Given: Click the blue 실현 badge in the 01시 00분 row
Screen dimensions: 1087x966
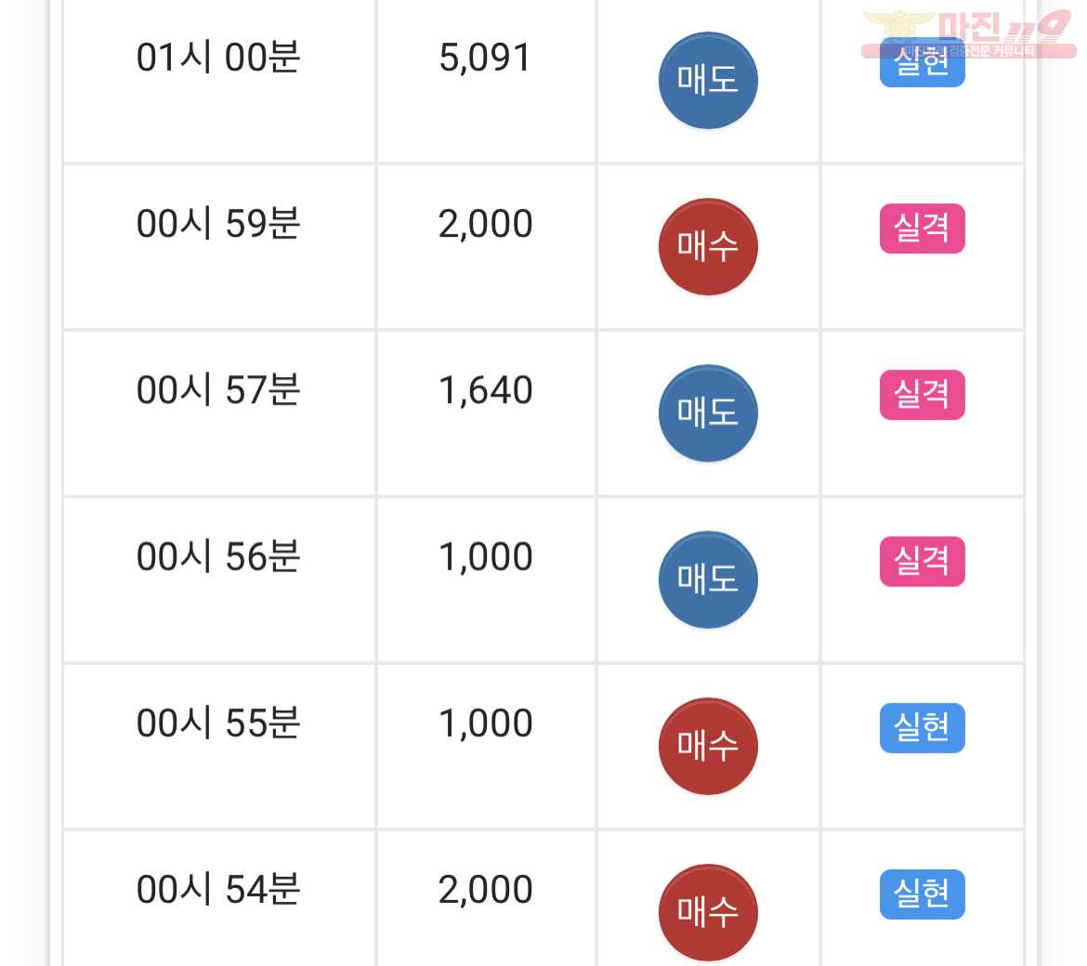Looking at the screenshot, I should coord(922,62).
